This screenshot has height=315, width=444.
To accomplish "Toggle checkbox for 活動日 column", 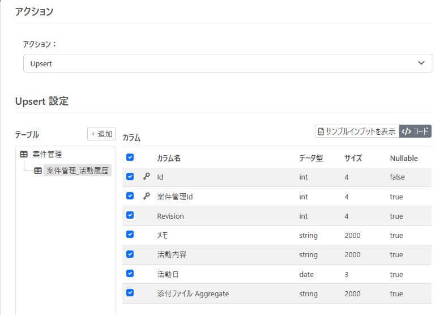I will [130, 273].
